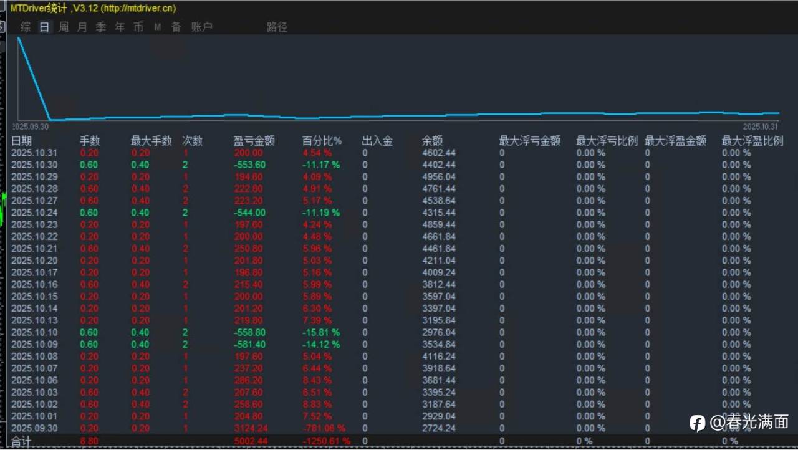Viewport: 798px width, 450px height.
Task: Select the 2025.10.08 date cell
Action: (x=34, y=357)
